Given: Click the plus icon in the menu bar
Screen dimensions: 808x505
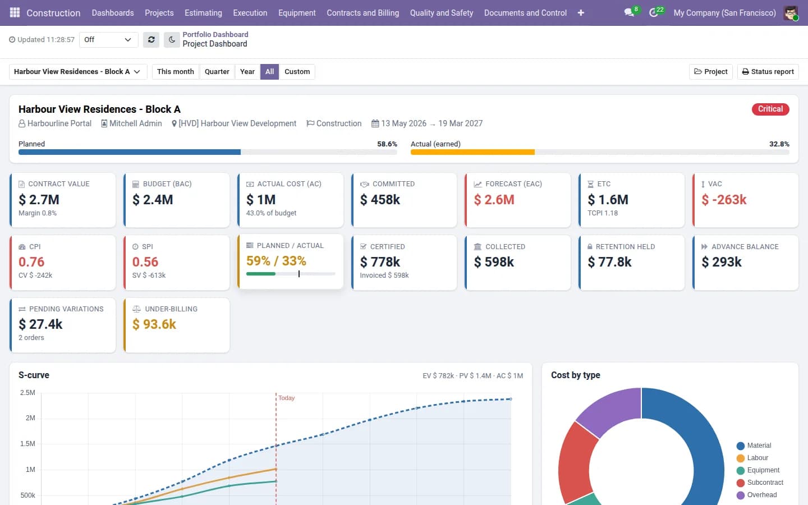Looking at the screenshot, I should click(x=581, y=12).
